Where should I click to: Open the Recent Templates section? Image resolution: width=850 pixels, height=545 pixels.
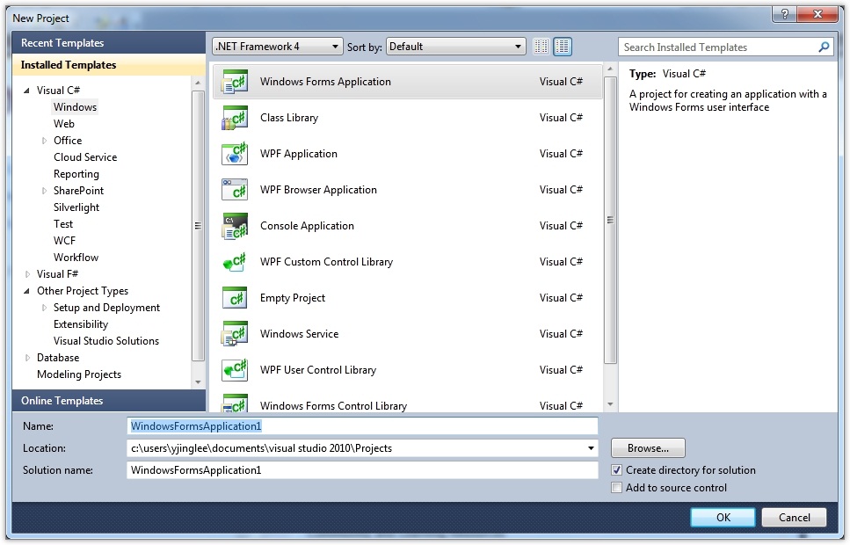click(109, 43)
